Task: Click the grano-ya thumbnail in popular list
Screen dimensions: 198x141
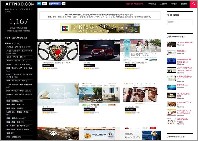Action: [x=171, y=104]
